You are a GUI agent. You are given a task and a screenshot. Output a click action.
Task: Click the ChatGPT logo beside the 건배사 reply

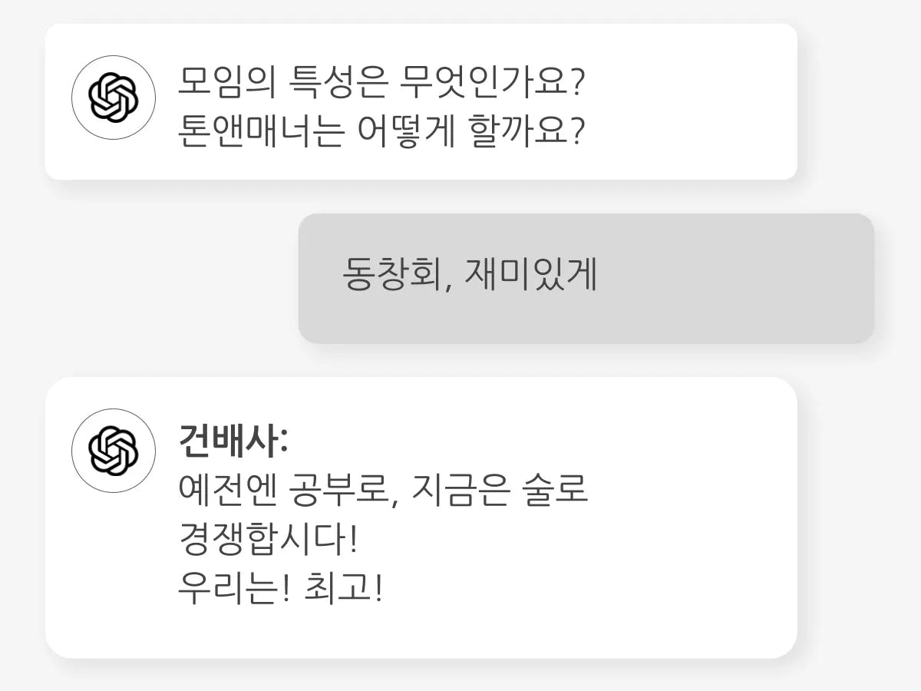point(114,451)
